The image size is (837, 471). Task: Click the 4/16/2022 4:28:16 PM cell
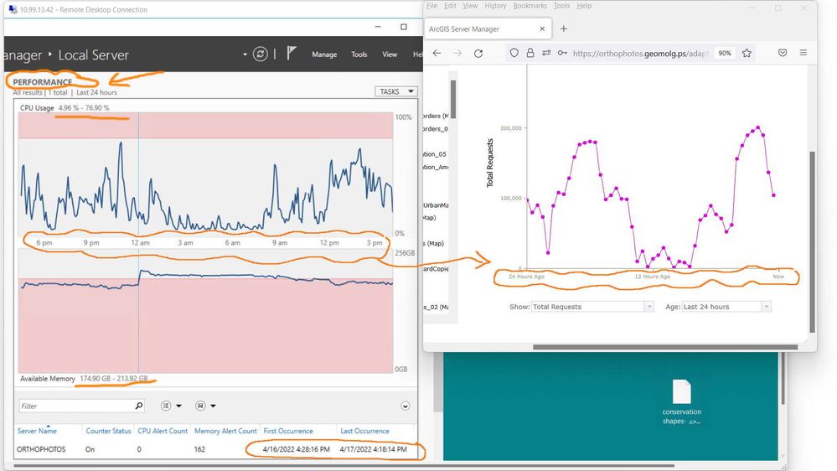(x=297, y=449)
